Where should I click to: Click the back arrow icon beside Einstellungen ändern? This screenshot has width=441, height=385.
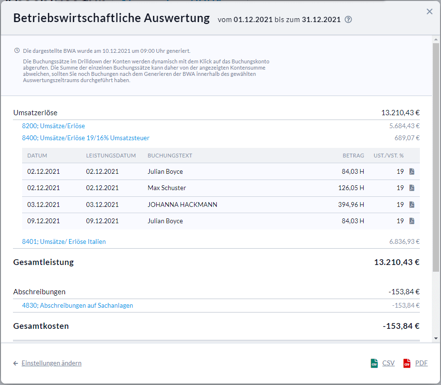pos(16,363)
